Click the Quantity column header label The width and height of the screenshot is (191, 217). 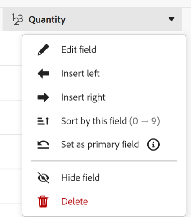pyautogui.click(x=47, y=20)
